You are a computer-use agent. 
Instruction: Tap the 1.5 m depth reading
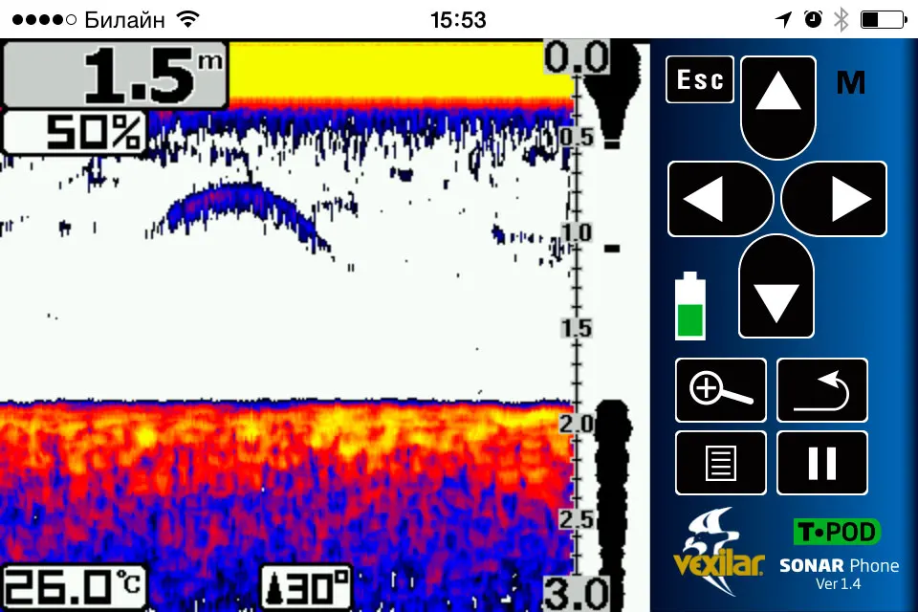click(x=116, y=75)
